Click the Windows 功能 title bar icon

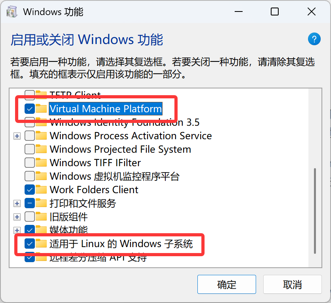pyautogui.click(x=11, y=12)
